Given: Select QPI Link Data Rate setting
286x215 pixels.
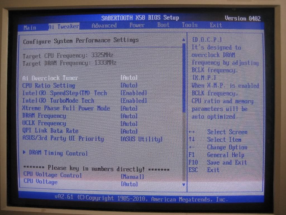Looking at the screenshot, I should (x=50, y=131).
